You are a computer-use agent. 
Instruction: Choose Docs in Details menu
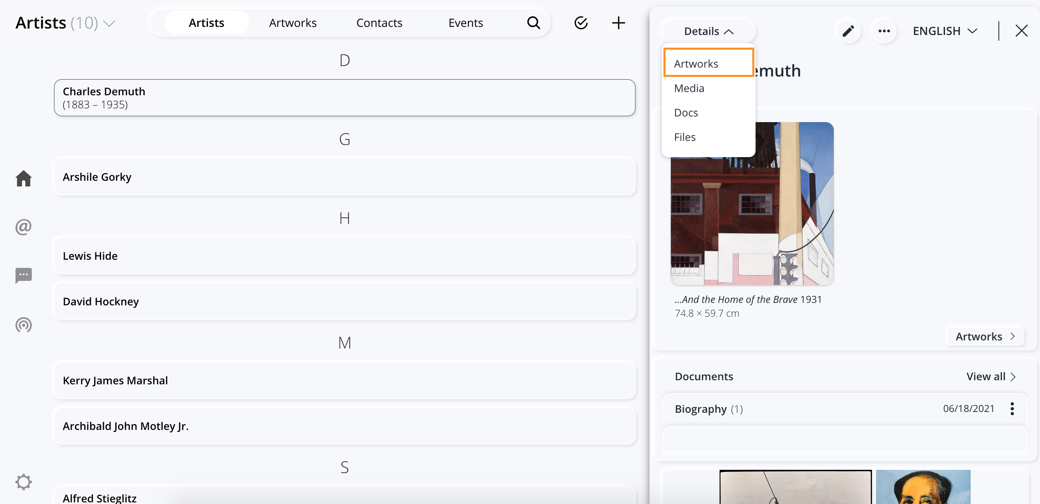[709, 113]
